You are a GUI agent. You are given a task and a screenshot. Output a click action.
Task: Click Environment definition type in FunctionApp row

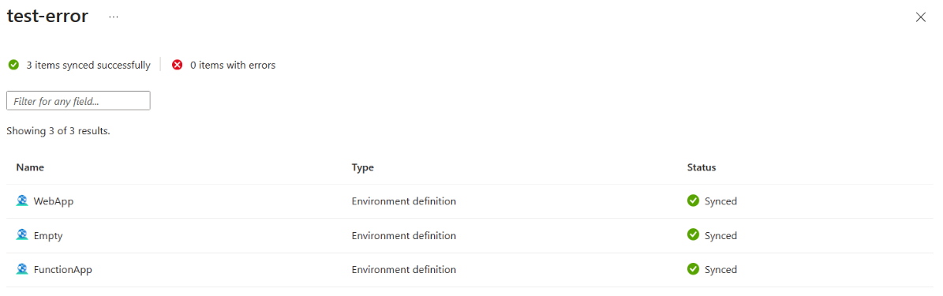pyautogui.click(x=403, y=269)
